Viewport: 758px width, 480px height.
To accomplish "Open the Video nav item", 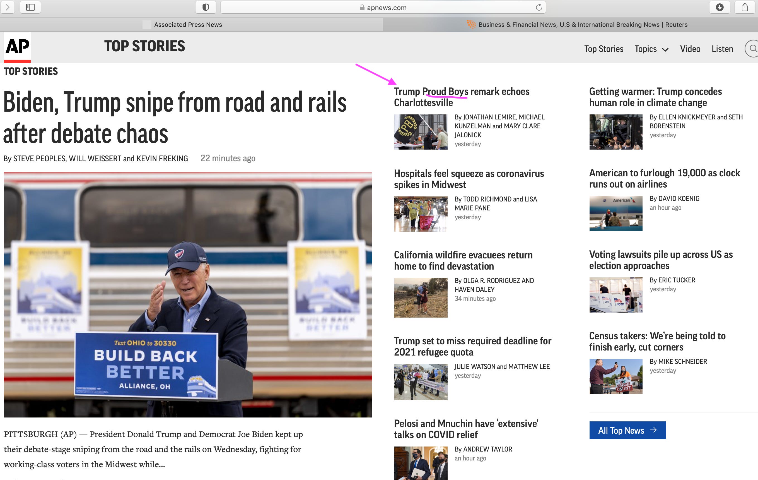I will point(690,49).
